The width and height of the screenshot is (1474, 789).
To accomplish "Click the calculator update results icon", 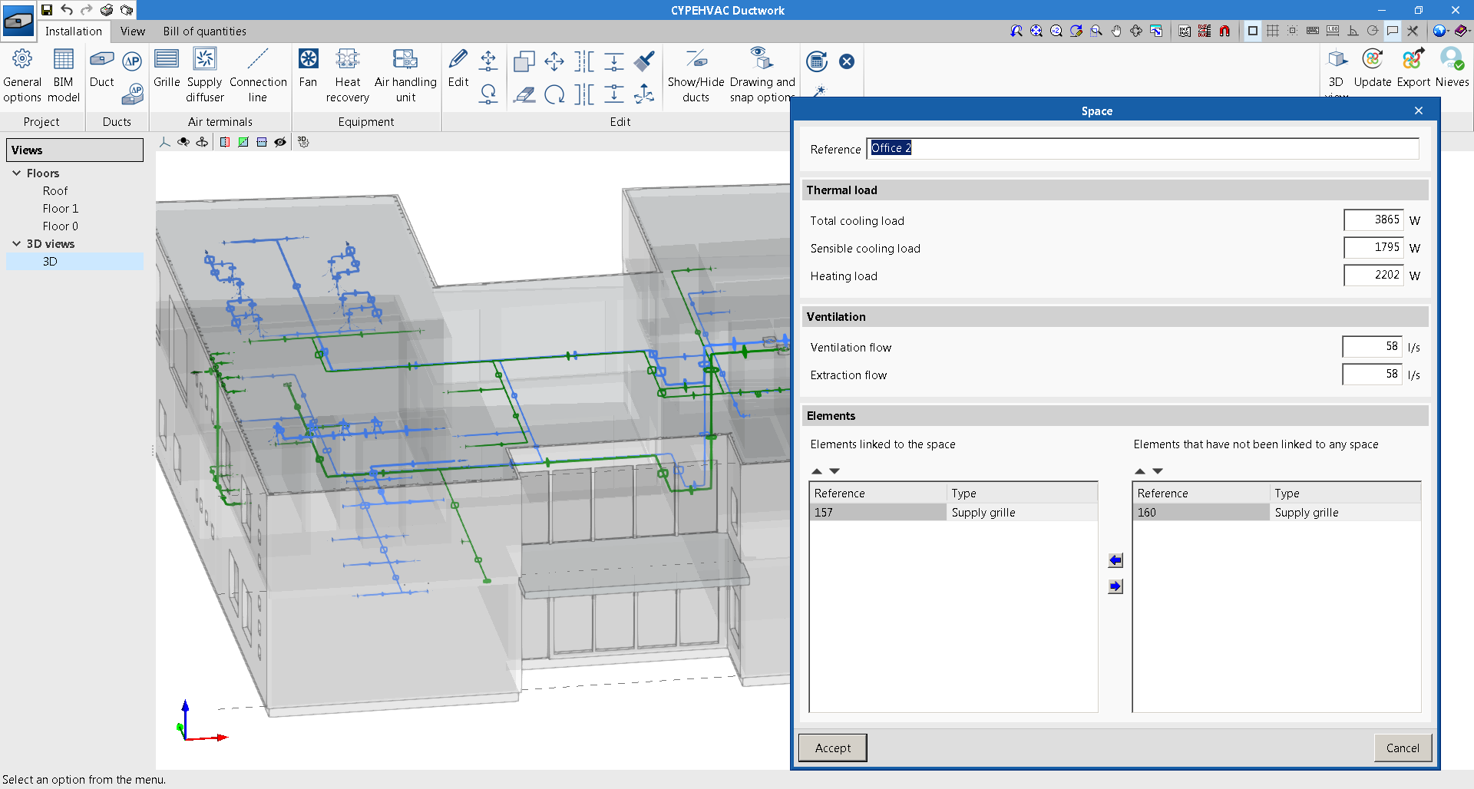I will click(x=818, y=61).
